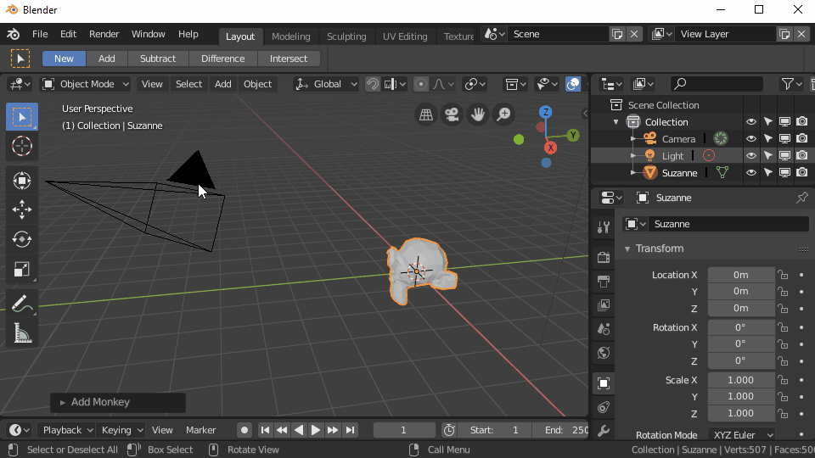Image resolution: width=815 pixels, height=458 pixels.
Task: Choose the Rotate tool
Action: (x=21, y=239)
